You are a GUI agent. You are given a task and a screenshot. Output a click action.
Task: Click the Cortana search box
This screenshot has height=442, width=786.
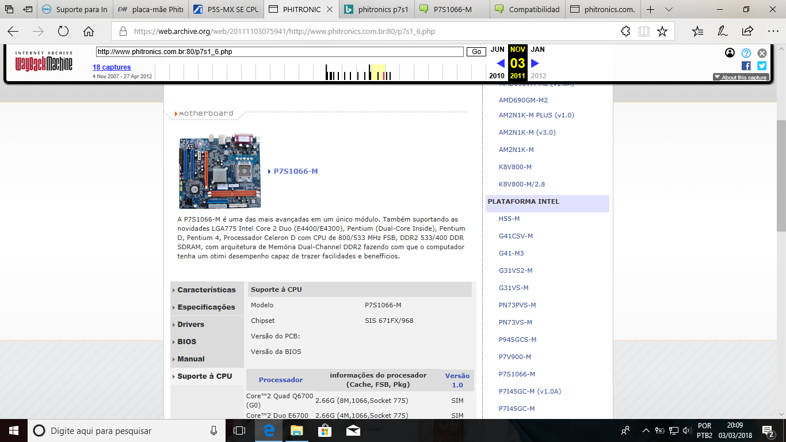127,430
